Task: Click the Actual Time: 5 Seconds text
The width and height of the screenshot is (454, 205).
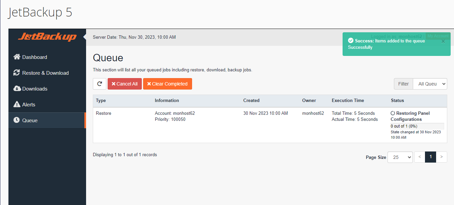Action: (355, 119)
